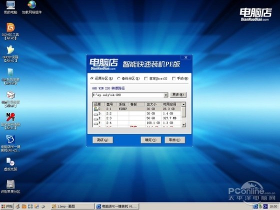Click partition list scroll up arrow
The height and width of the screenshot is (210, 280).
[x=183, y=104]
